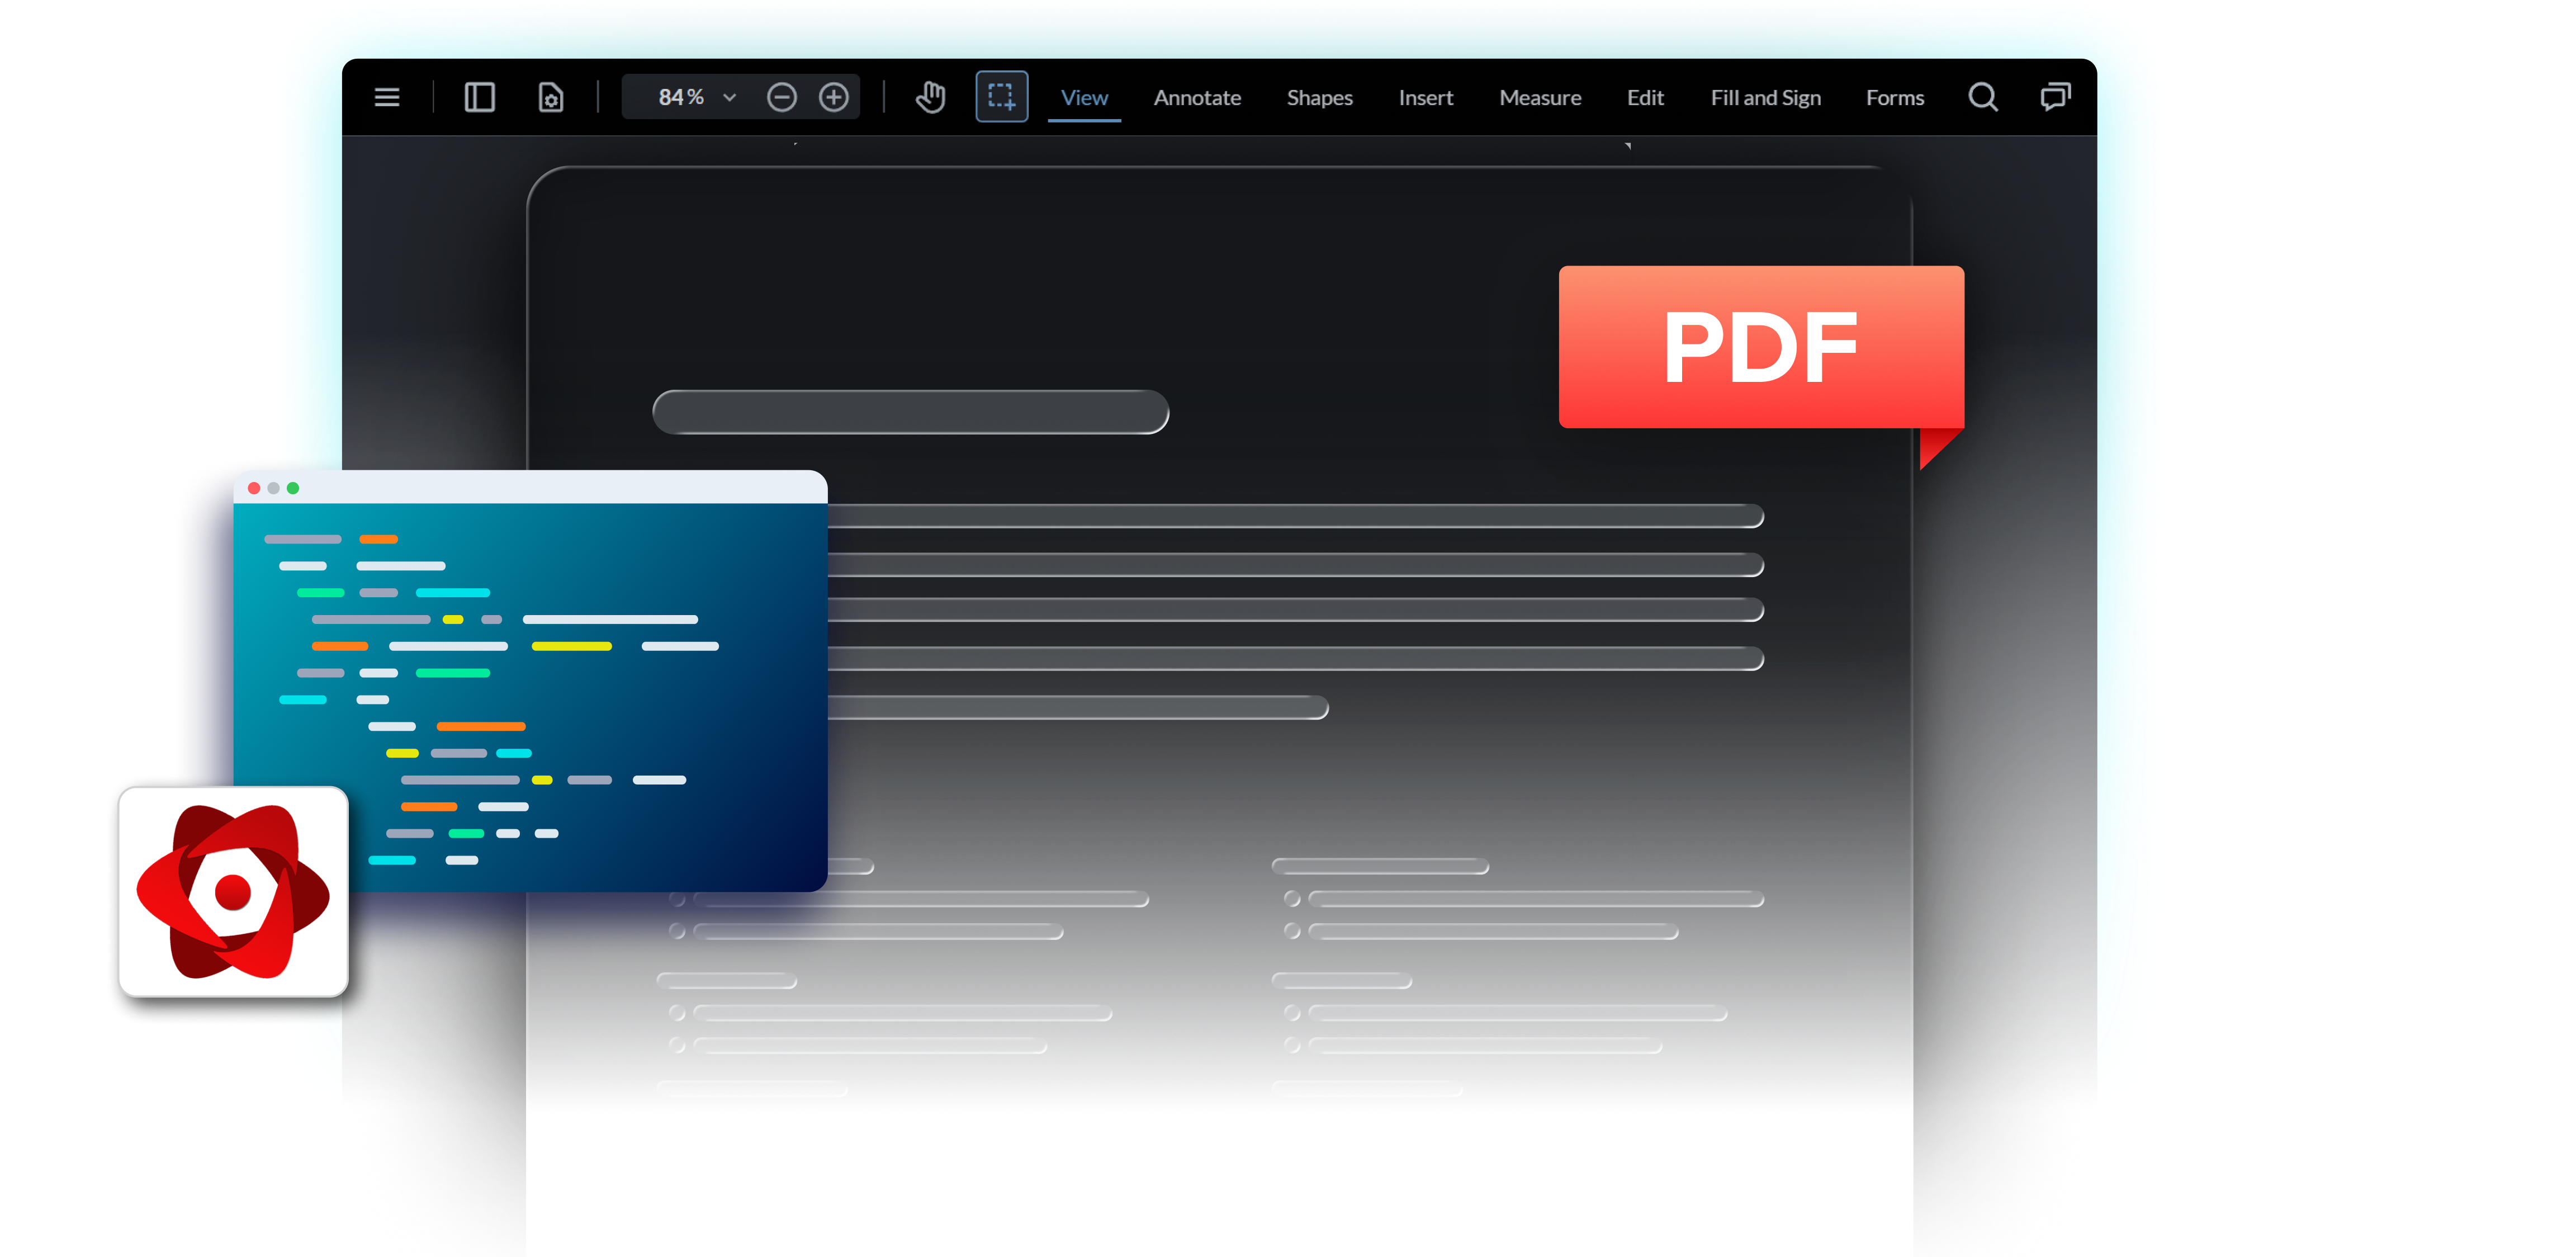Click the red PDF badge
This screenshot has height=1257, width=2576.
click(1761, 347)
